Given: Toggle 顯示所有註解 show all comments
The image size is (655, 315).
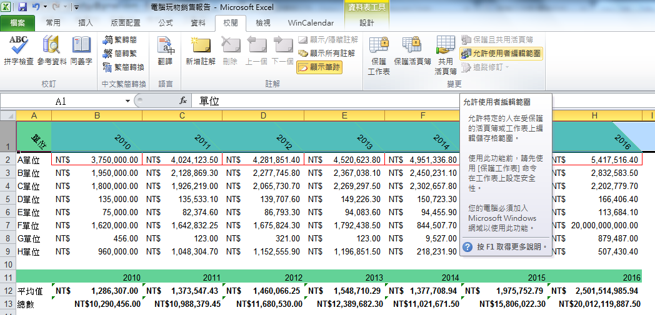Looking at the screenshot, I should point(326,54).
